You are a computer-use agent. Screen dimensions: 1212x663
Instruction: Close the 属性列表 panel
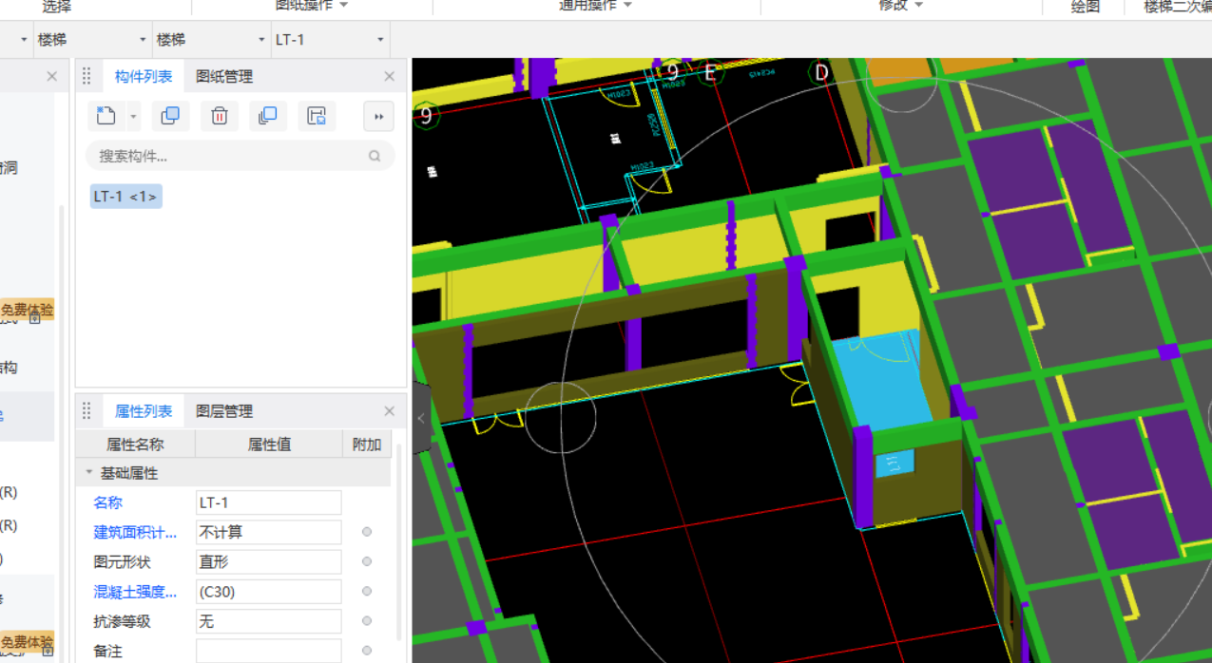click(x=389, y=411)
